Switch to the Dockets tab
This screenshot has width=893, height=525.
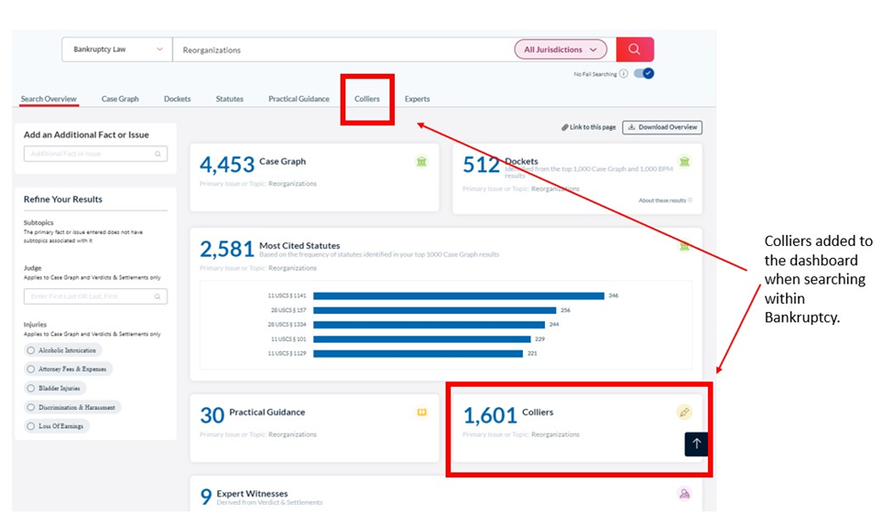click(177, 99)
